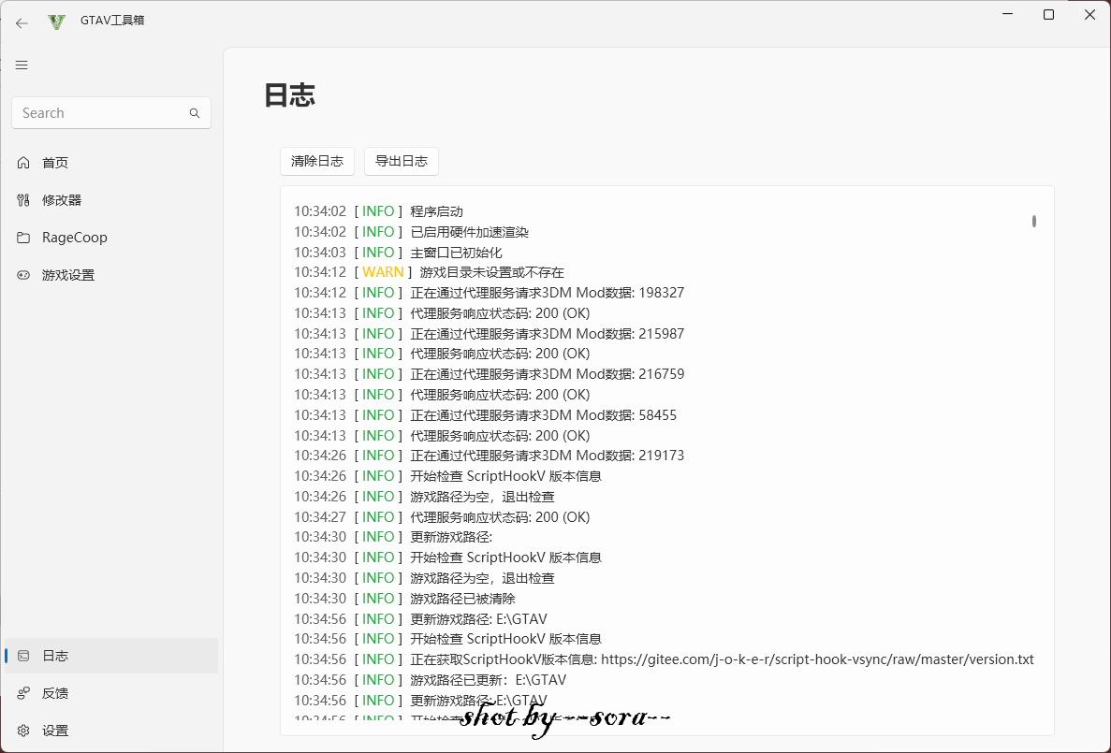Screen dimensions: 1111x753
Task: Open 修改器 via its tools icon
Action: click(x=23, y=200)
